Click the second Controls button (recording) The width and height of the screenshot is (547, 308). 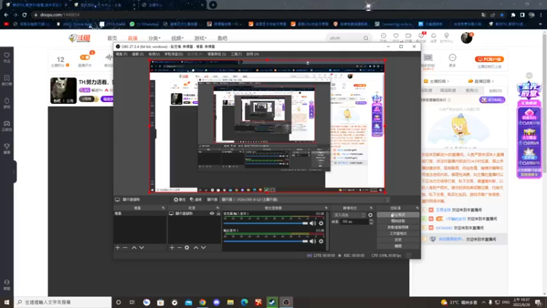tap(398, 221)
